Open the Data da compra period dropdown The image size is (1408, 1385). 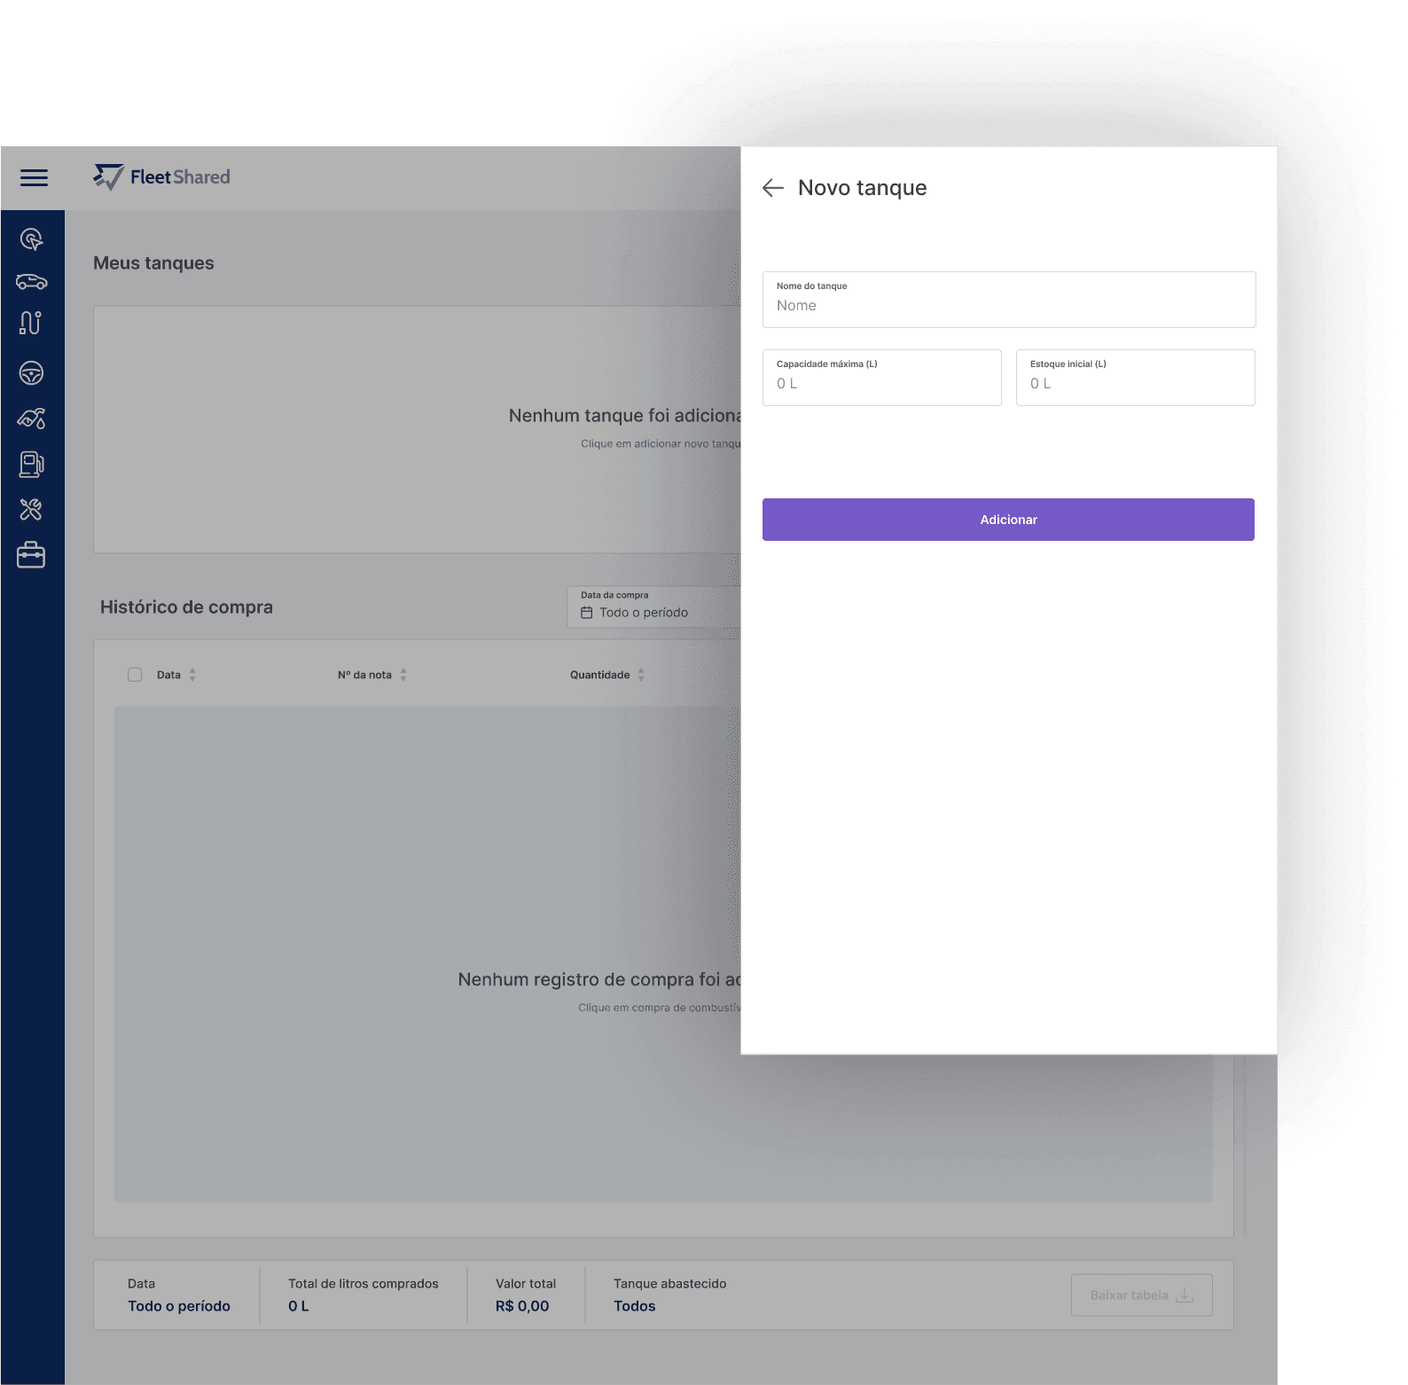(x=654, y=607)
